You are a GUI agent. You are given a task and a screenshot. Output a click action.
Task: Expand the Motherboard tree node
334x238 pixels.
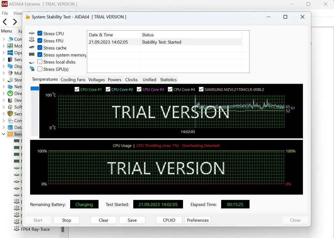pos(4,46)
